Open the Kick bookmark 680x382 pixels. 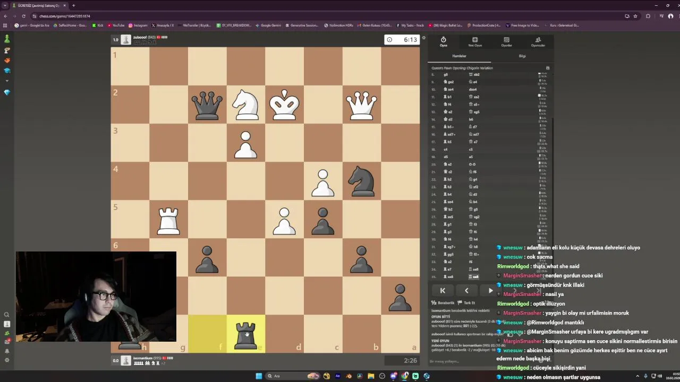click(x=98, y=25)
